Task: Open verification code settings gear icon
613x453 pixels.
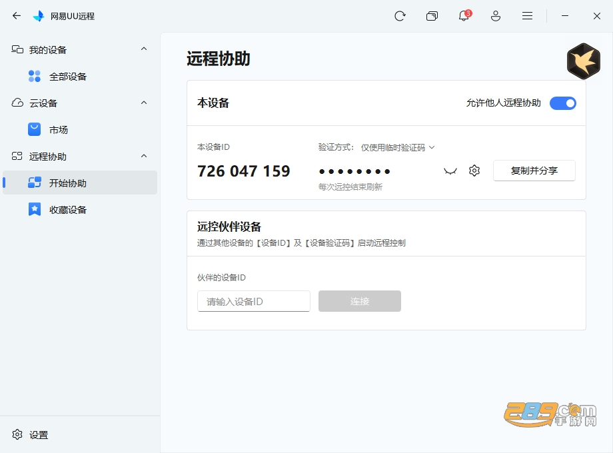Action: point(474,171)
